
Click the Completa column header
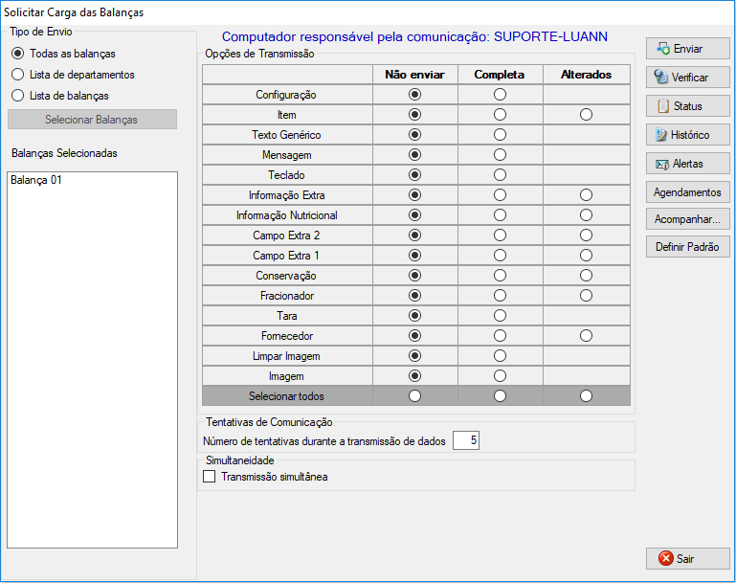pyautogui.click(x=500, y=75)
